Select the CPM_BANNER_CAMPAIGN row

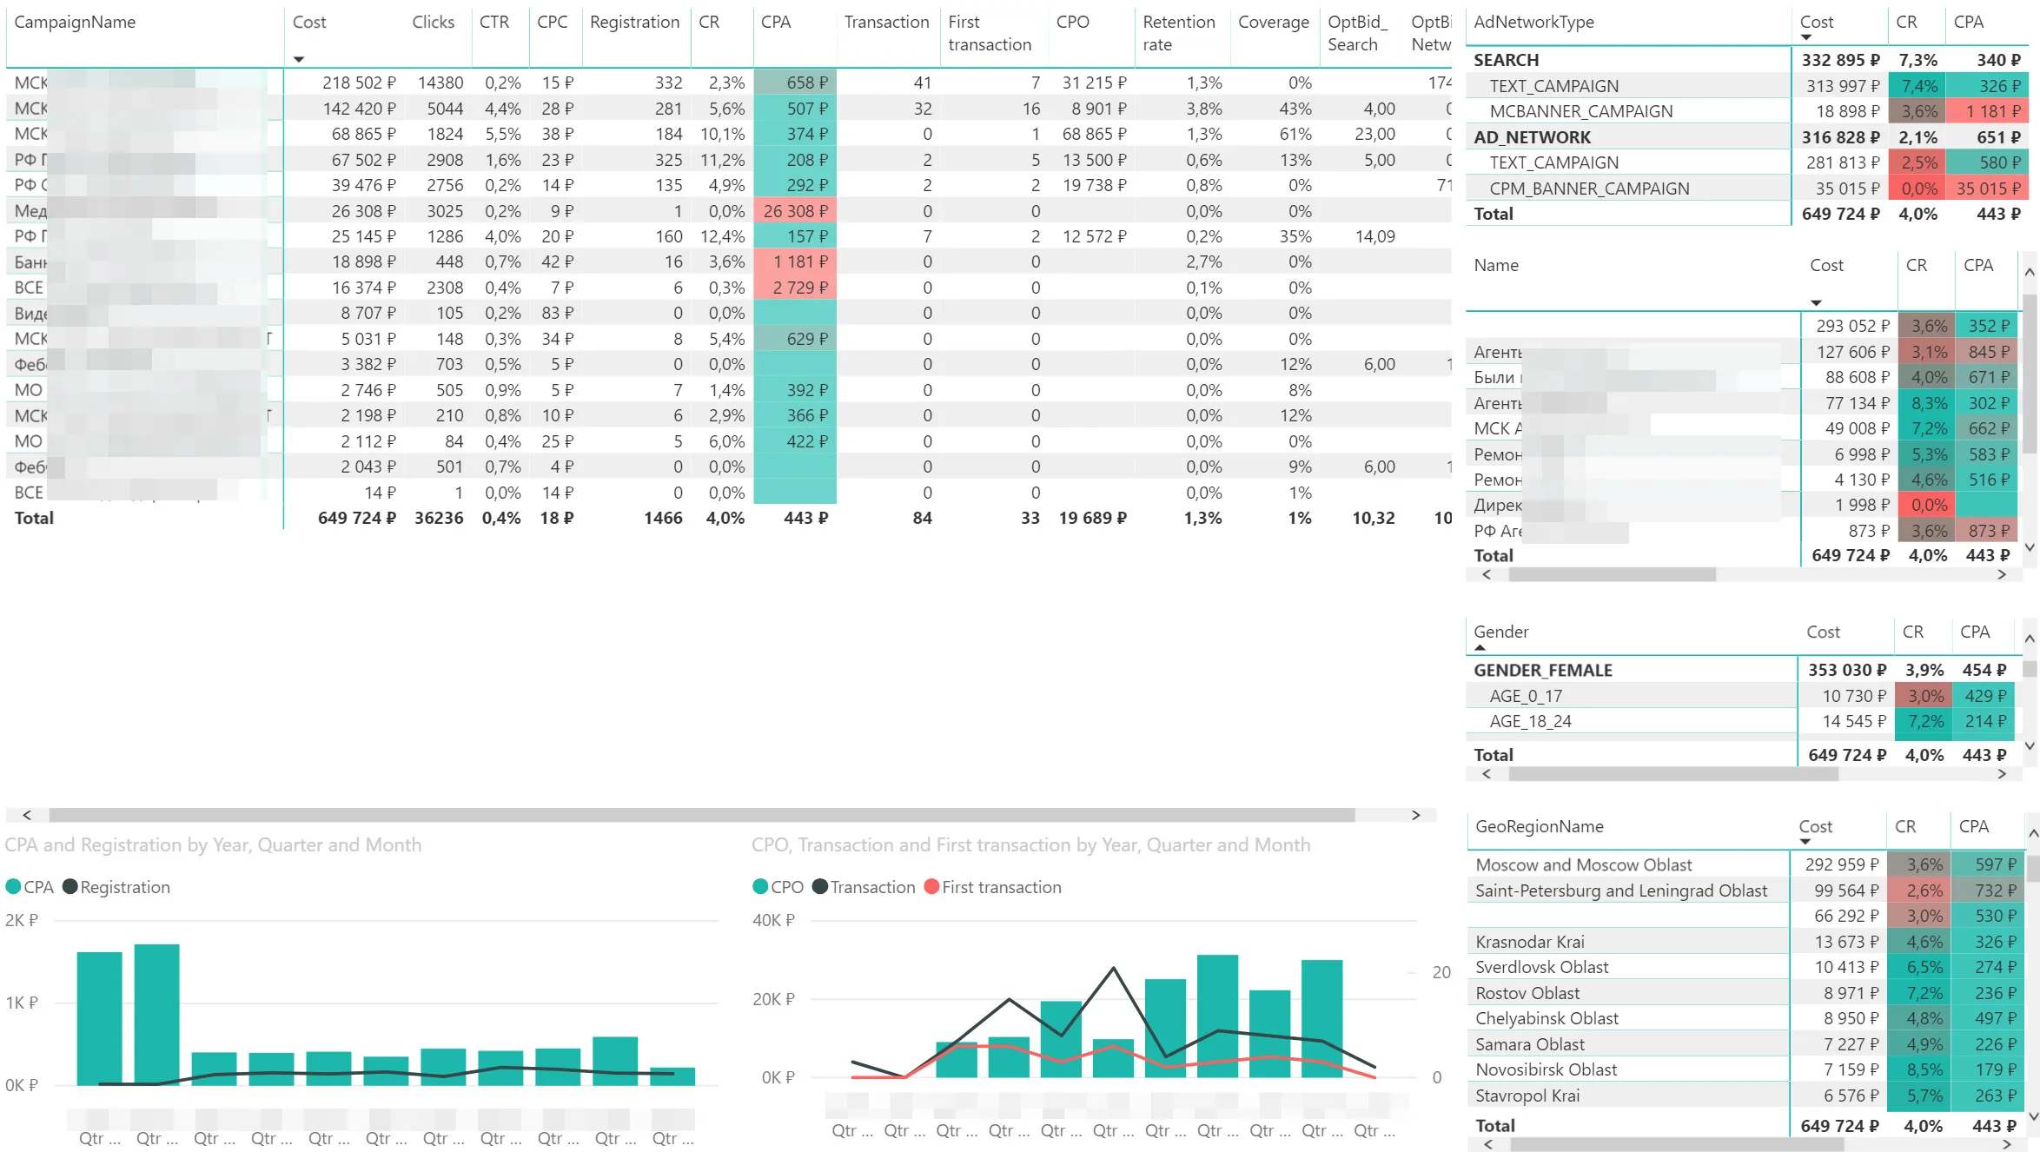click(1746, 188)
